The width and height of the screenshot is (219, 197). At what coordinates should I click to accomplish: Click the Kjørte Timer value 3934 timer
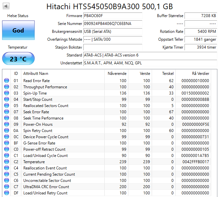[x=201, y=47]
